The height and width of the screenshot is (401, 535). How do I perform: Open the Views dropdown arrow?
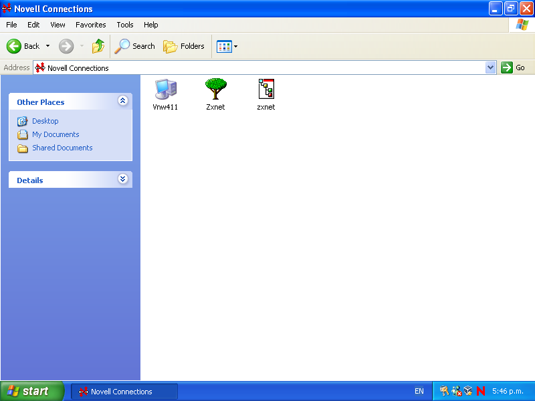(x=235, y=46)
